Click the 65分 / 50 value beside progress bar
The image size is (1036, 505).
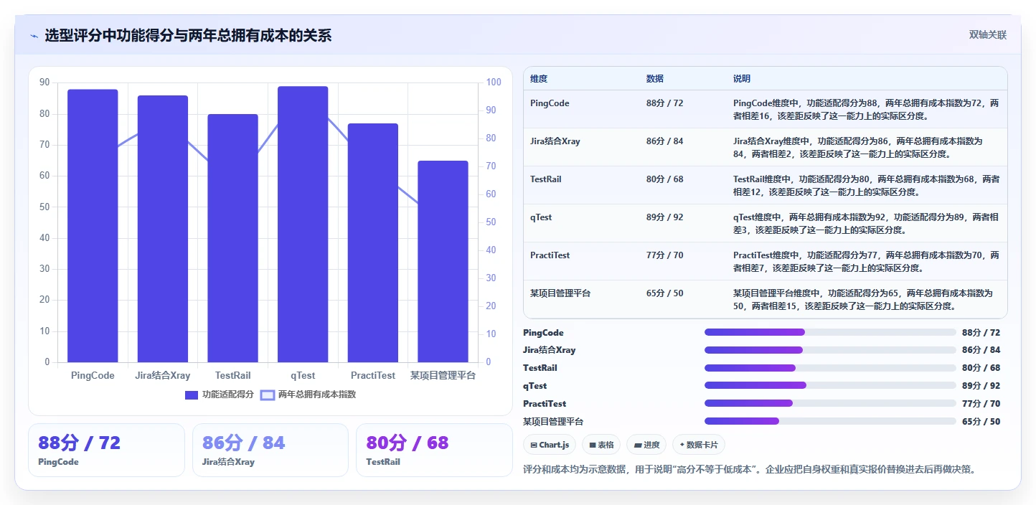pos(981,422)
